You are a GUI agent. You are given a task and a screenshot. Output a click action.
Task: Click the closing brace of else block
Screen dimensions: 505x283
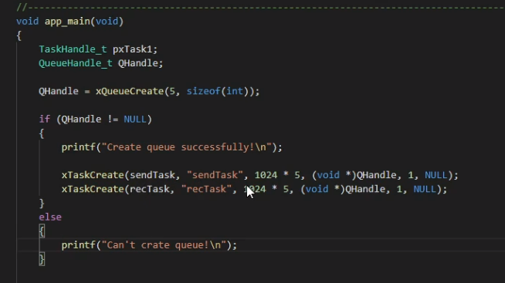click(x=42, y=259)
